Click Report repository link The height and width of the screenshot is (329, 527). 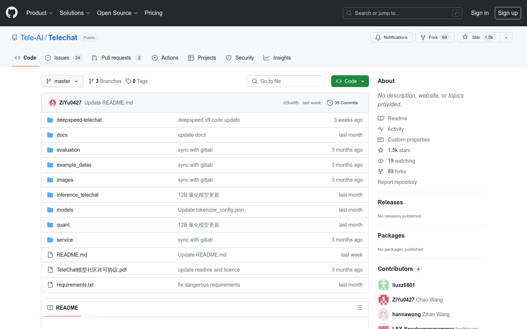click(397, 182)
